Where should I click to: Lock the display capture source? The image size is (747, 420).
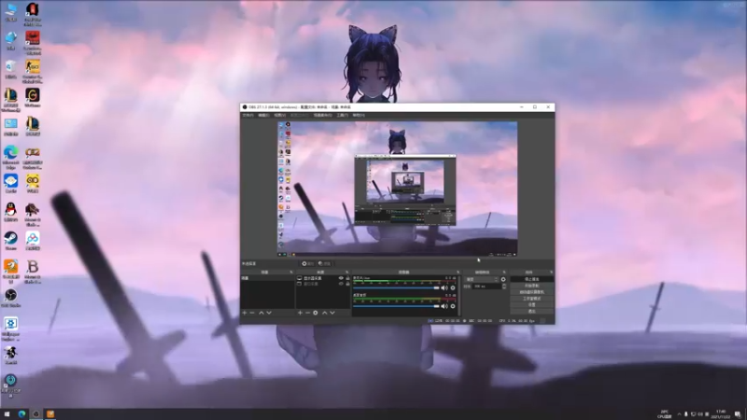click(347, 277)
